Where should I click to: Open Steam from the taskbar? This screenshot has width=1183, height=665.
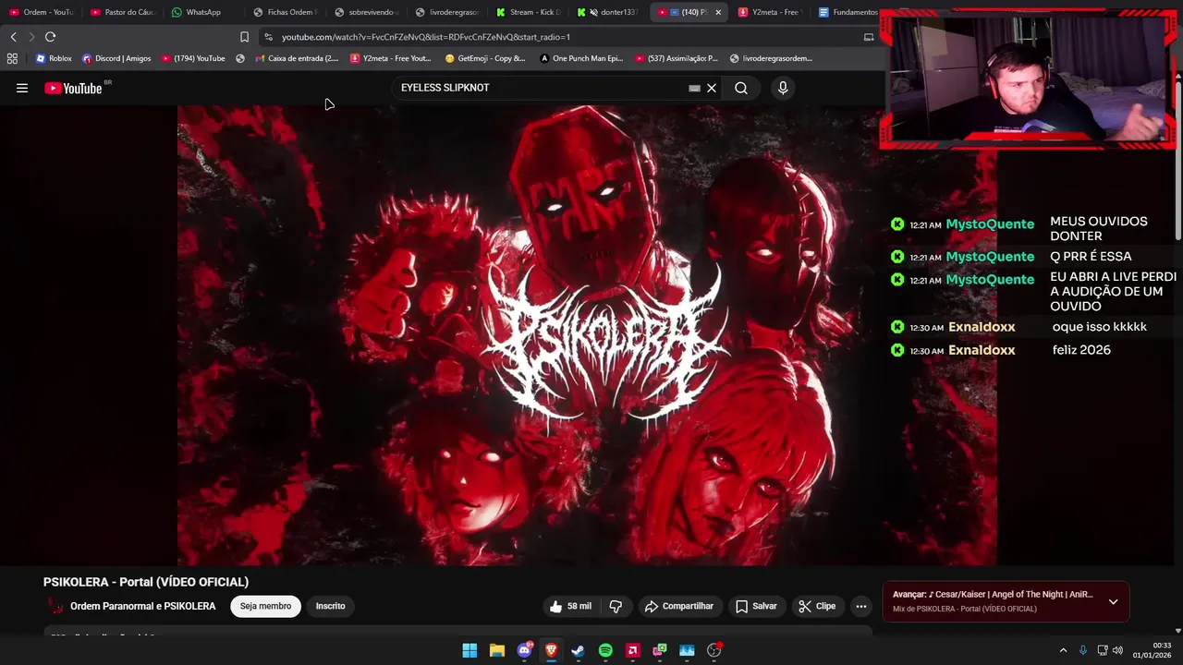pyautogui.click(x=578, y=650)
